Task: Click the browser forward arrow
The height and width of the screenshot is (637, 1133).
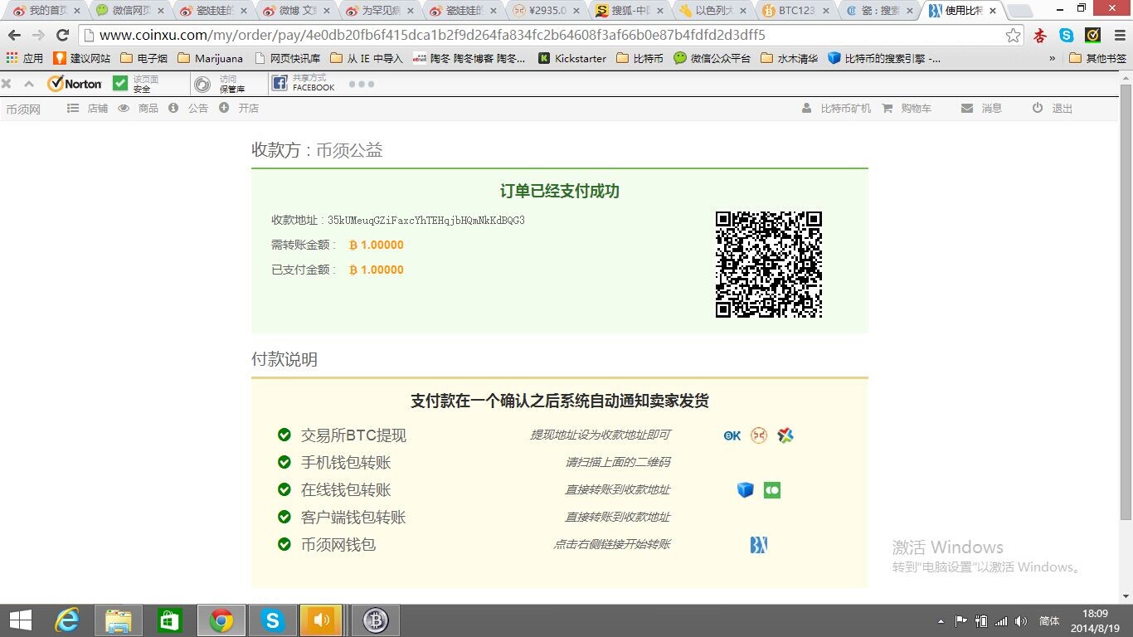Action: click(38, 36)
